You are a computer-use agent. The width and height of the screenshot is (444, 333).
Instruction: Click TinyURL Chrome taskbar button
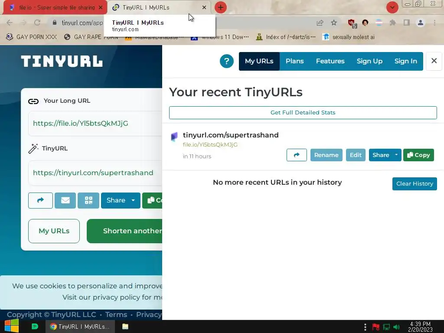pos(80,326)
